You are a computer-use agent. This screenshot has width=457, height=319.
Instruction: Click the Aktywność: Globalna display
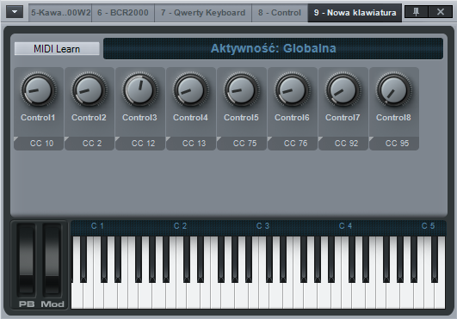coord(273,49)
